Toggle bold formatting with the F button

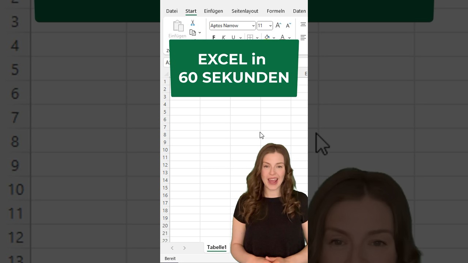coord(214,38)
